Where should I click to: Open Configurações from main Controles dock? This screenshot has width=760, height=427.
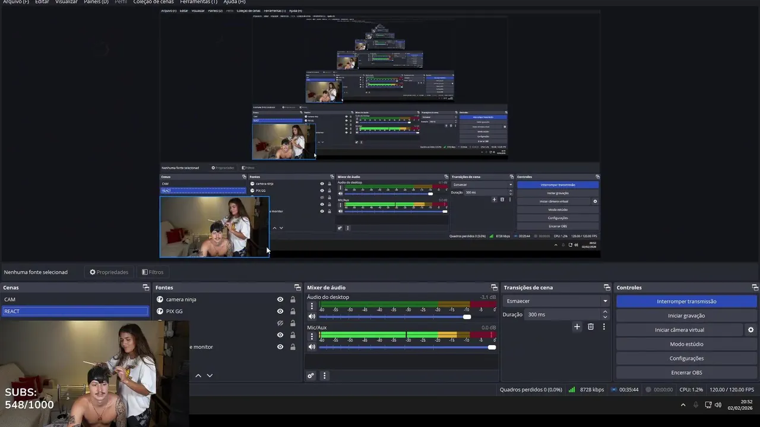(x=686, y=358)
